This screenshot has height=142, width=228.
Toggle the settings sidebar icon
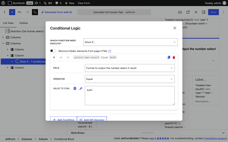pyautogui.click(x=204, y=12)
